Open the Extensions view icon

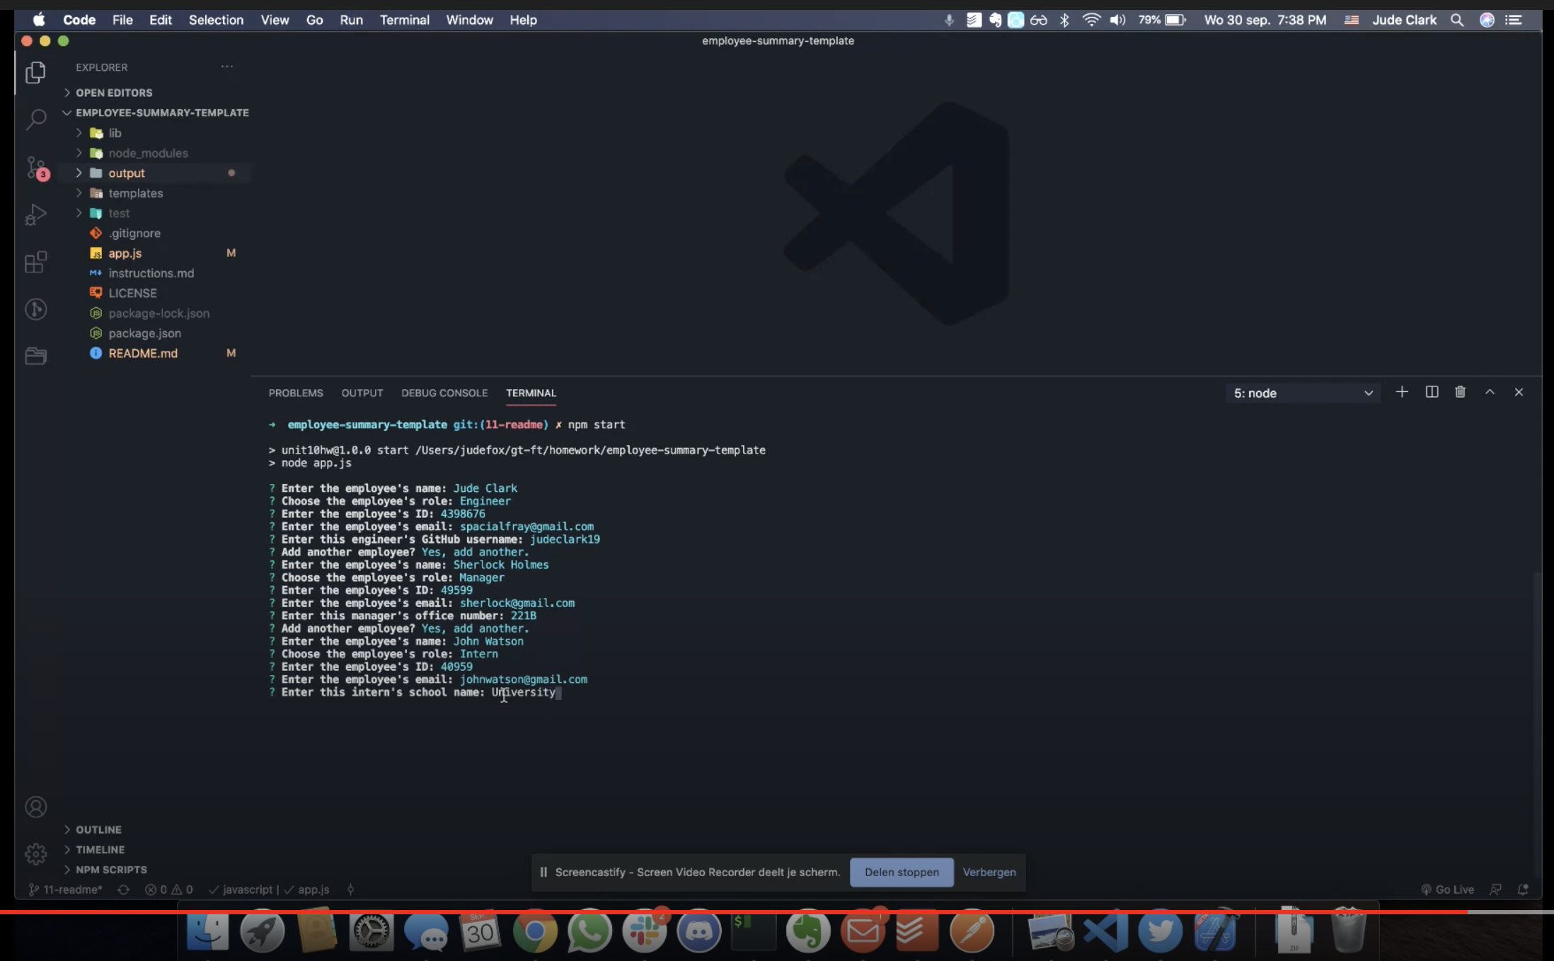pos(35,263)
